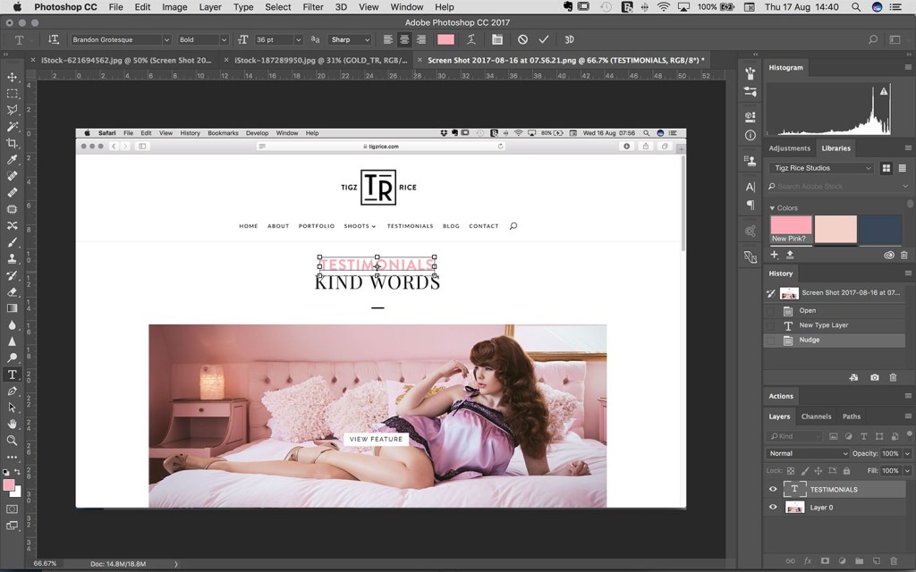The image size is (916, 572).
Task: Hide the TESTIMONIALS layer
Action: [773, 490]
